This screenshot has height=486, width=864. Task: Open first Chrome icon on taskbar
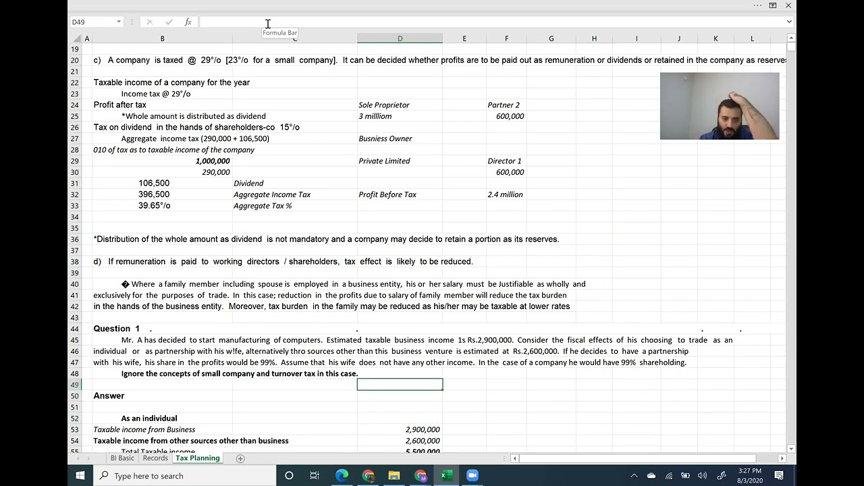[x=368, y=475]
